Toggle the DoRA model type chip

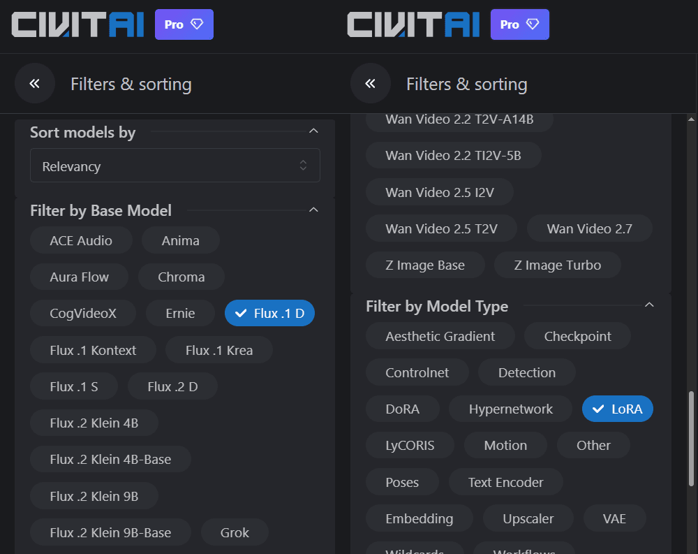pos(403,409)
